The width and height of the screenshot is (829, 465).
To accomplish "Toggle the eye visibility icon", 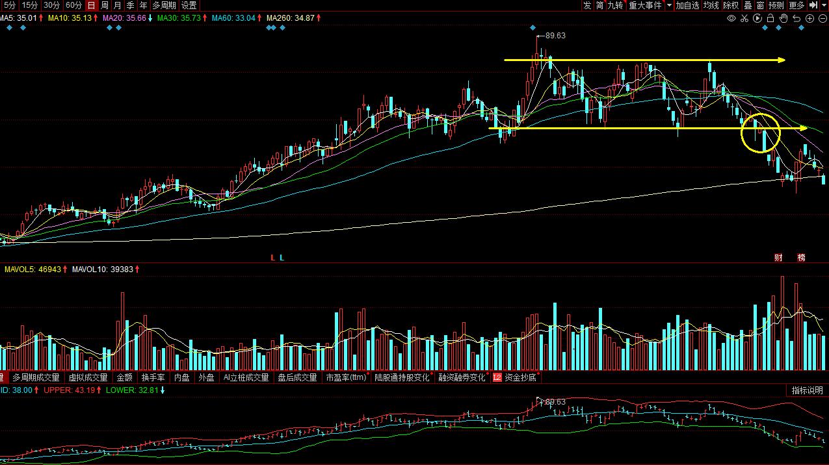I will tap(731, 18).
